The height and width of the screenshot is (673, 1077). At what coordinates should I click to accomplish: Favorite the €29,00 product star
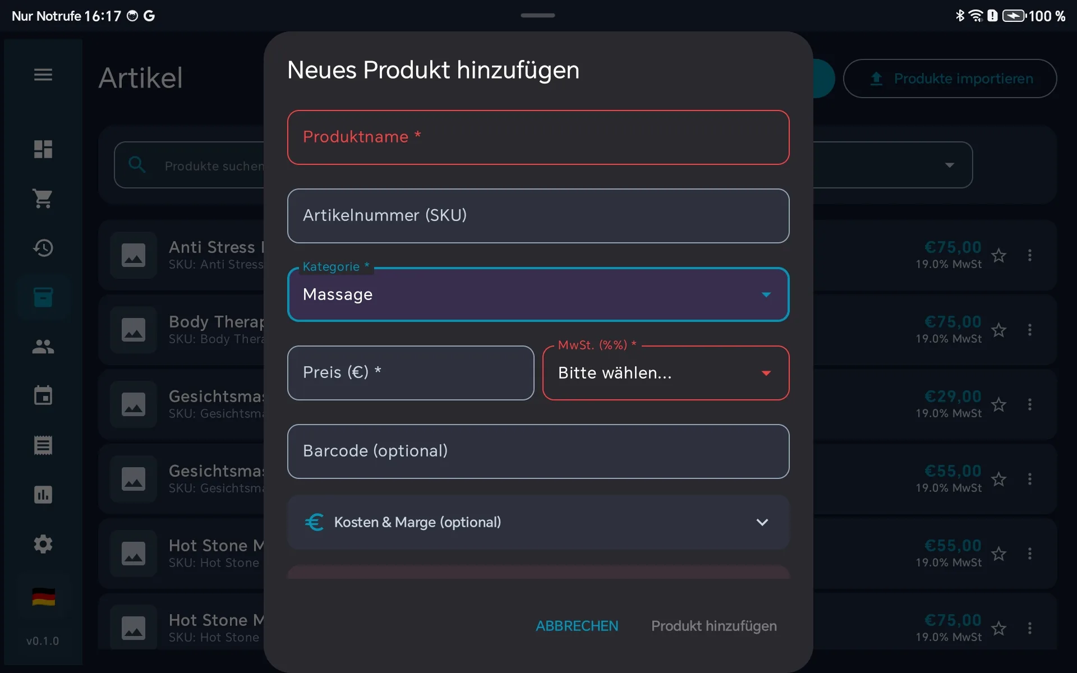pos(998,404)
